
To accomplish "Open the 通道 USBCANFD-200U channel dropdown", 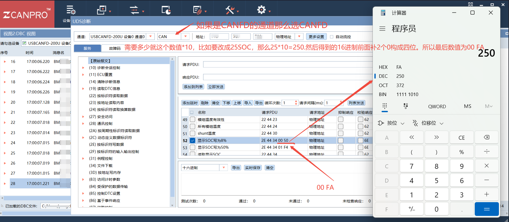I will tap(151, 37).
